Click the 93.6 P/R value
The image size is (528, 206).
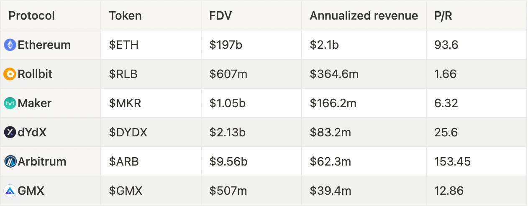click(x=446, y=45)
